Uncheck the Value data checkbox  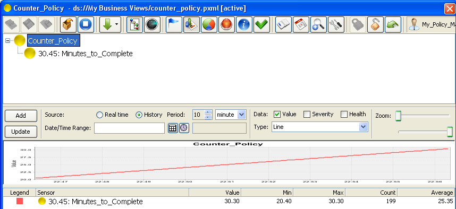(277, 115)
